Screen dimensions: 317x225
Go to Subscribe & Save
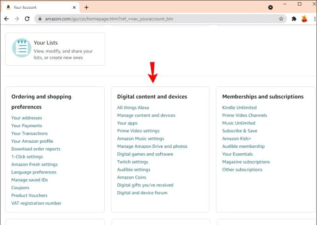(x=240, y=131)
